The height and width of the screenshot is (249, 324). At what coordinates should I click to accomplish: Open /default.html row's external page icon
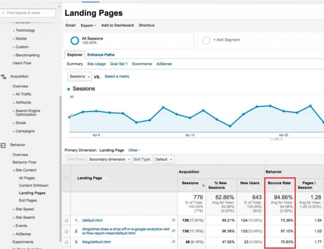(173, 220)
